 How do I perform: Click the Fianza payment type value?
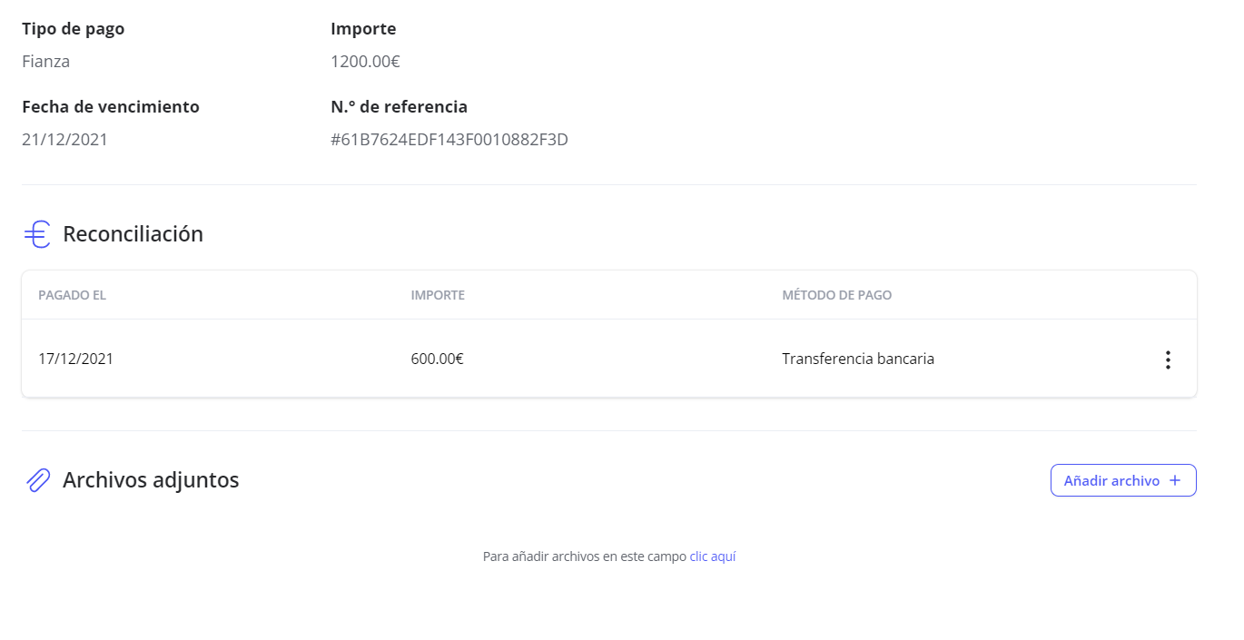pos(45,62)
